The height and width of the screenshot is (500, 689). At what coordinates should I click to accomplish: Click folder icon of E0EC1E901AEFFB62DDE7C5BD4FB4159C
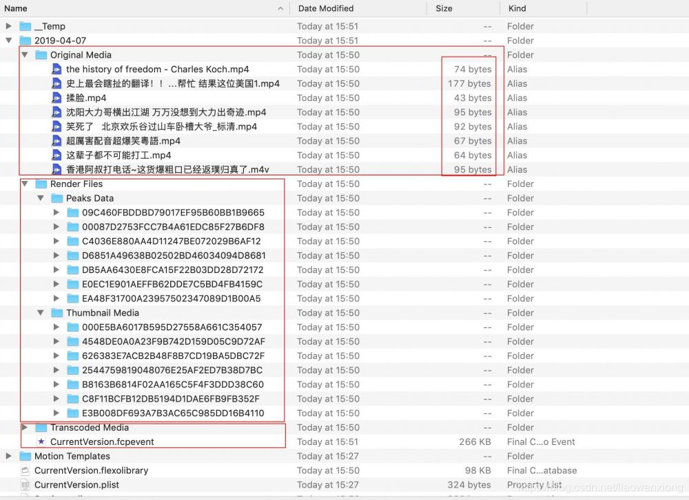[x=73, y=284]
